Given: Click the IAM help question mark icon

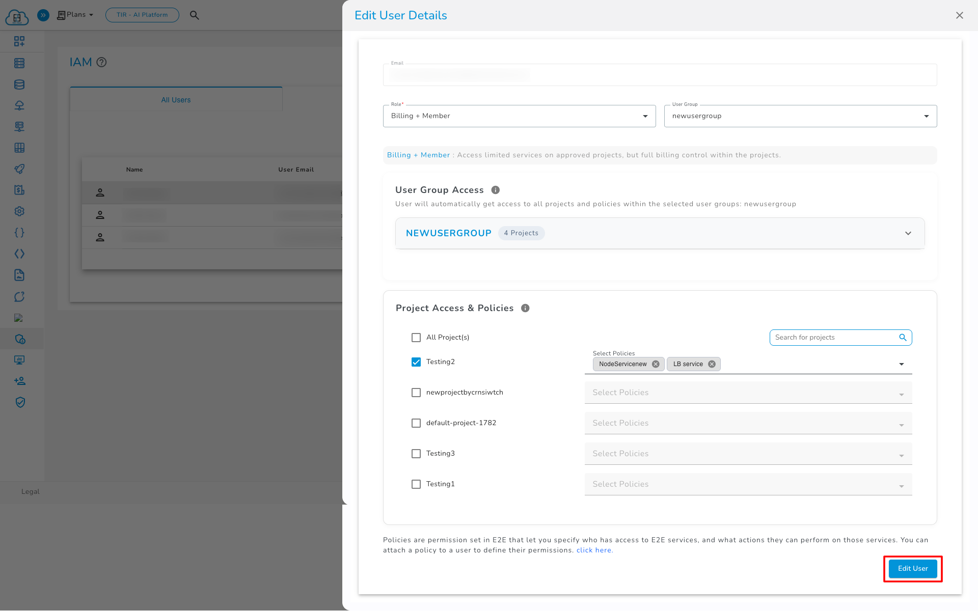Looking at the screenshot, I should [101, 62].
